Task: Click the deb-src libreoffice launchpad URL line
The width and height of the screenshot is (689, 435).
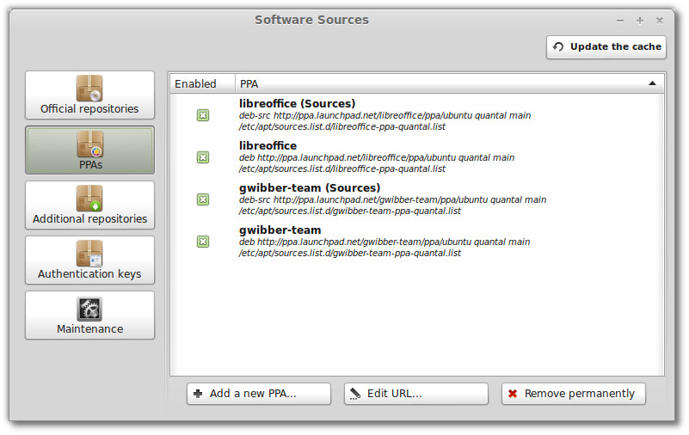Action: (384, 115)
